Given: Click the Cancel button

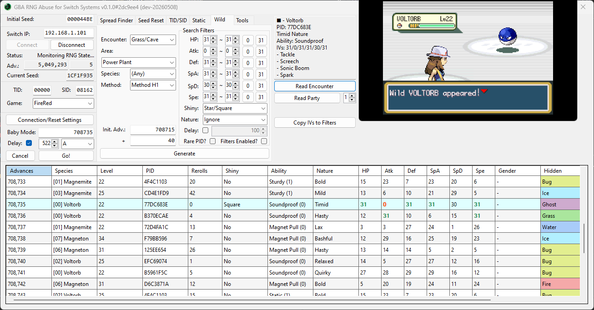Looking at the screenshot, I should coord(20,156).
